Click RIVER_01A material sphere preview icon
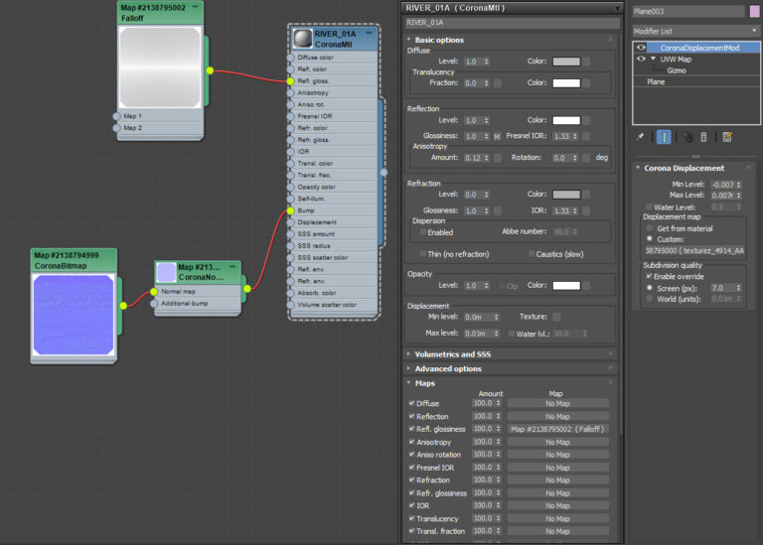 pos(302,39)
